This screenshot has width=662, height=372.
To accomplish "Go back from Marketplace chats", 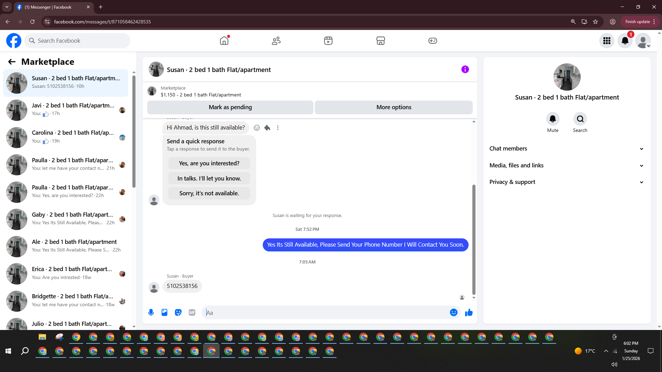I will click(12, 62).
